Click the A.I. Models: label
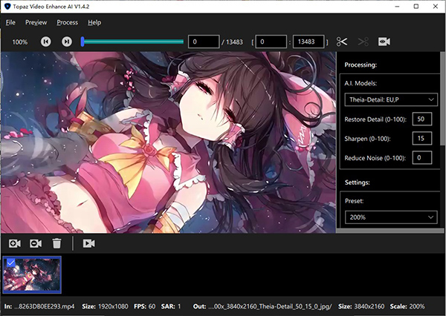The height and width of the screenshot is (316, 446). [x=361, y=83]
